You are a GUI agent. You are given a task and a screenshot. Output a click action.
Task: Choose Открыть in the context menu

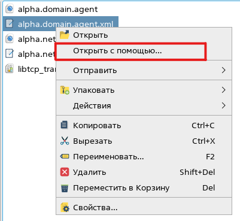click(144, 35)
